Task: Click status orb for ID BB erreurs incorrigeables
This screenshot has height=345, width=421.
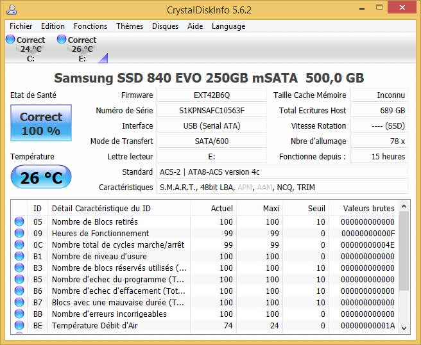Action: click(x=19, y=314)
